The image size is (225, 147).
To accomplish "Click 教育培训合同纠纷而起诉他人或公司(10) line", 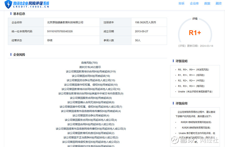I will (x=91, y=89).
